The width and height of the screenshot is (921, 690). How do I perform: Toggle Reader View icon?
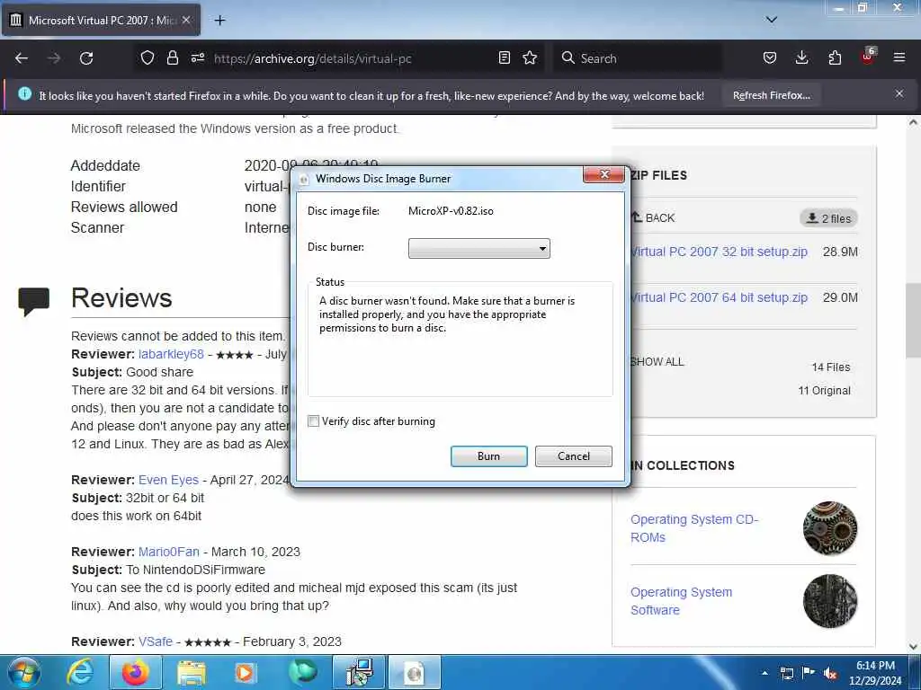504,57
